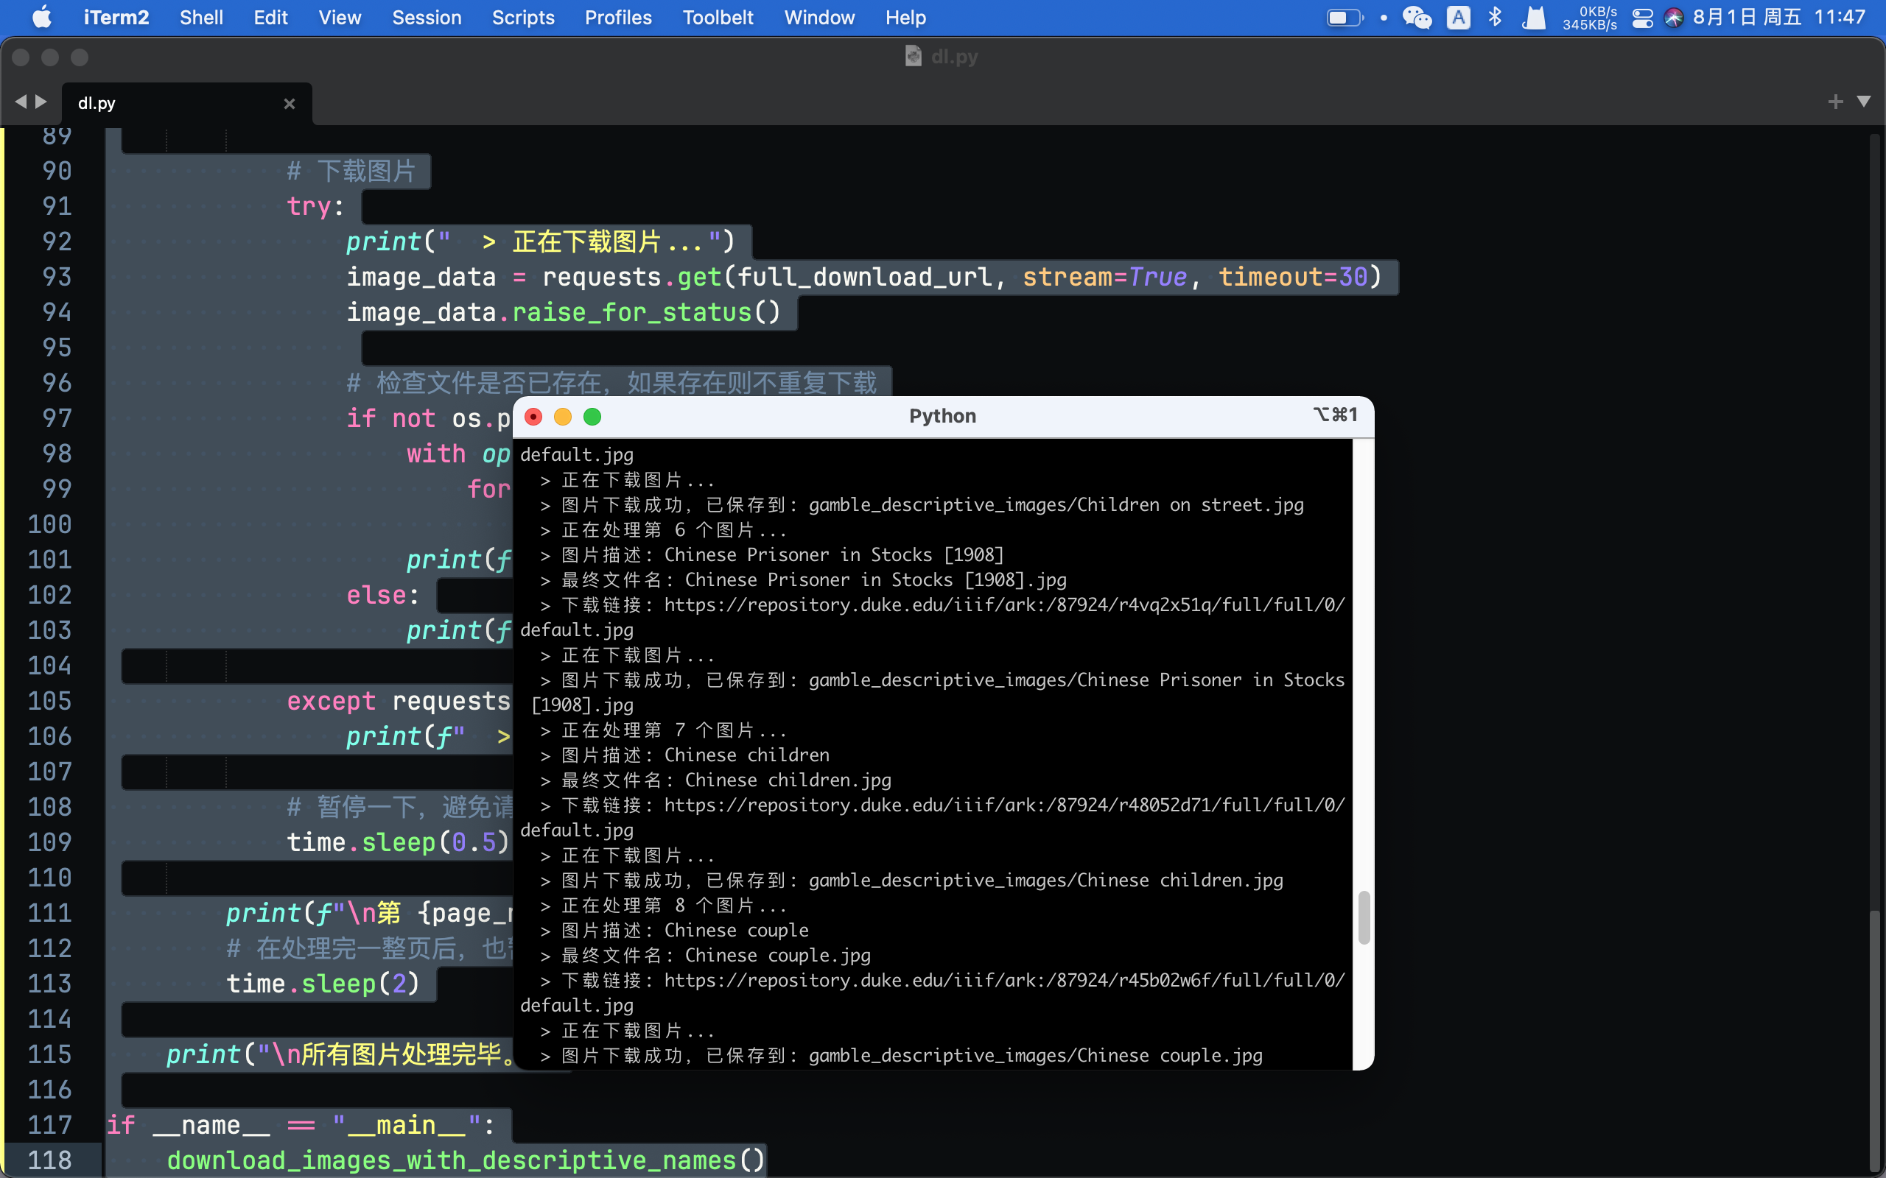The image size is (1886, 1178).
Task: Click '__main__' string on line 117
Action: click(x=405, y=1125)
